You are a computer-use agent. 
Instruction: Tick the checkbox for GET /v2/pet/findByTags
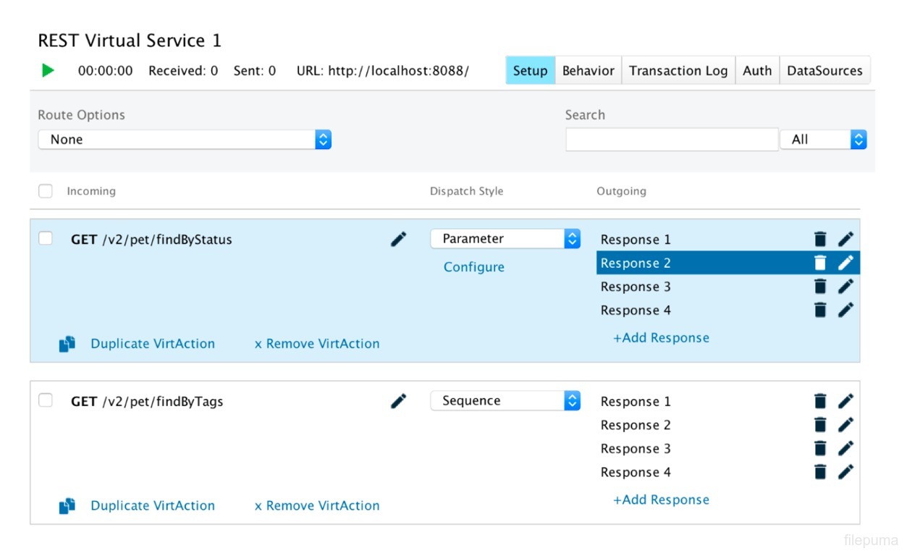coord(46,400)
